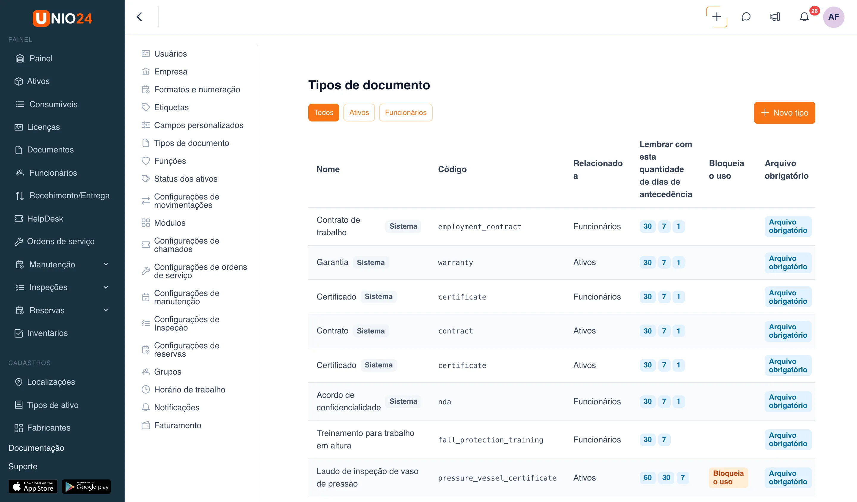Open the Documentação link
857x502 pixels.
click(x=36, y=448)
